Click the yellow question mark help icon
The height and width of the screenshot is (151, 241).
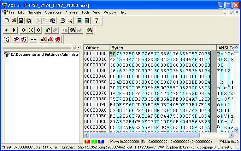[x=97, y=20]
